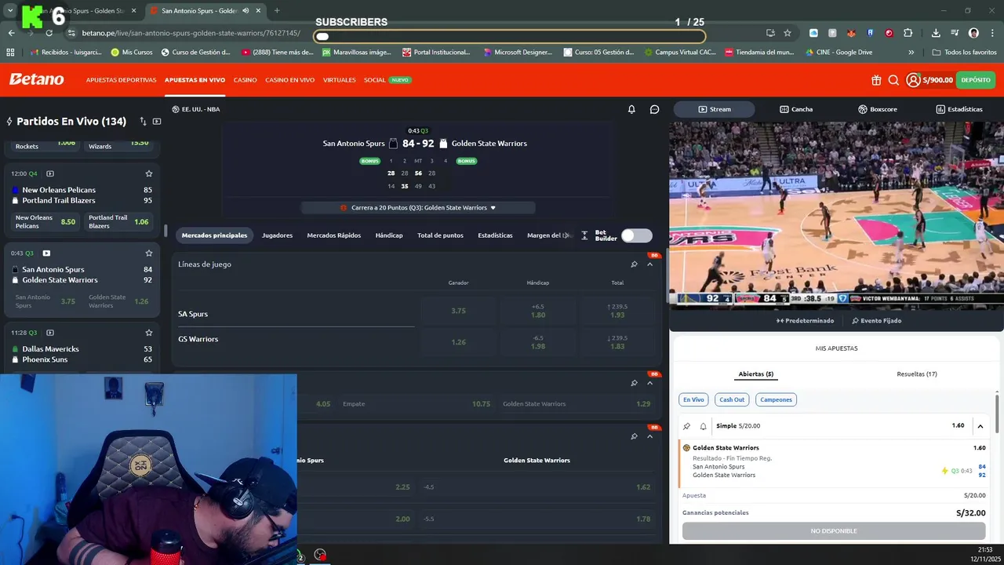1004x565 pixels.
Task: Open VIRTUALES section
Action: [339, 80]
